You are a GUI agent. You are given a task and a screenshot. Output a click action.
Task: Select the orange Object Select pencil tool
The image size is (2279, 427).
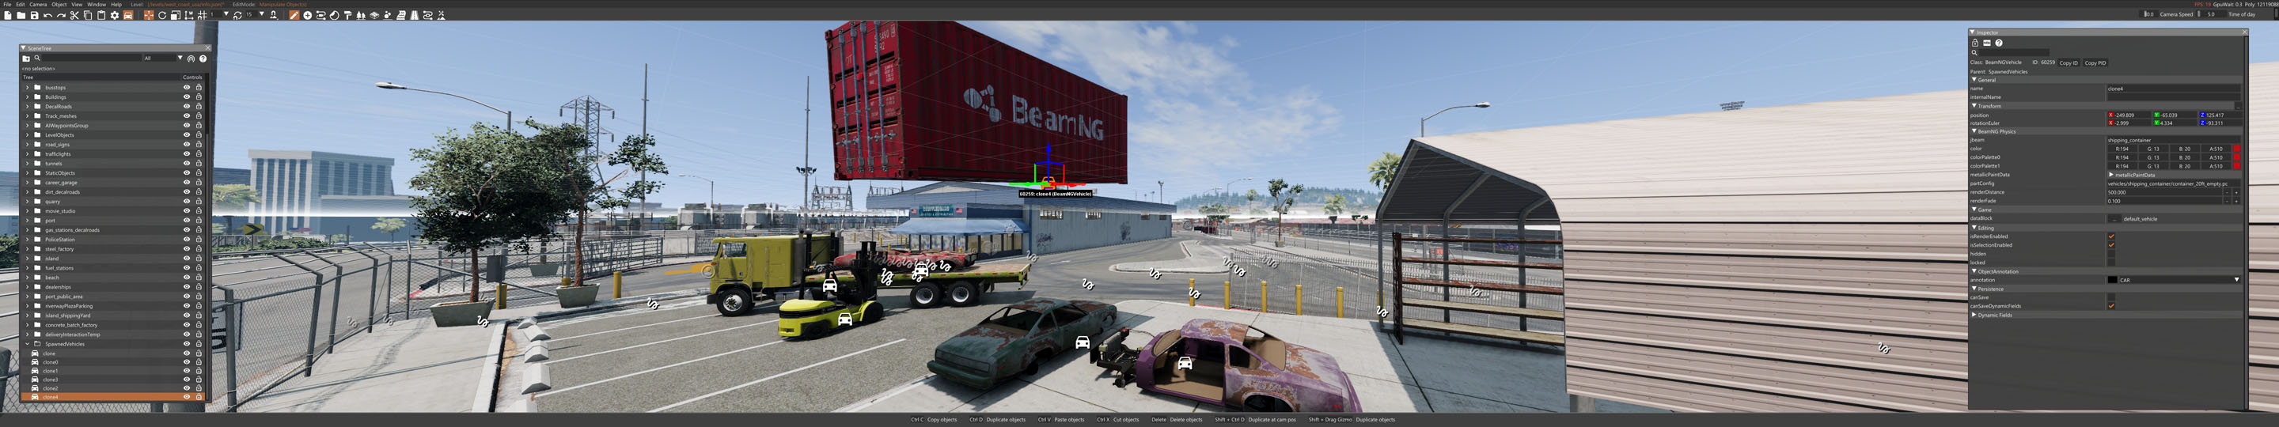click(x=294, y=15)
